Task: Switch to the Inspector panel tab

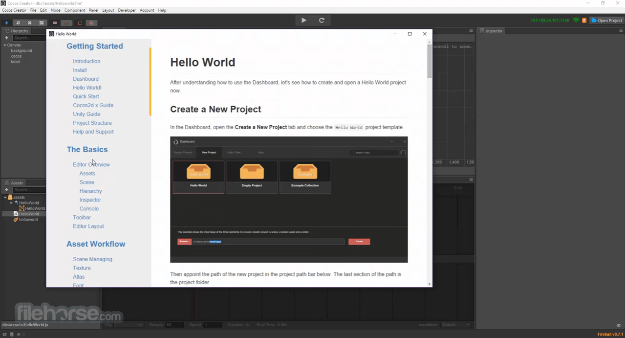Action: coord(492,31)
